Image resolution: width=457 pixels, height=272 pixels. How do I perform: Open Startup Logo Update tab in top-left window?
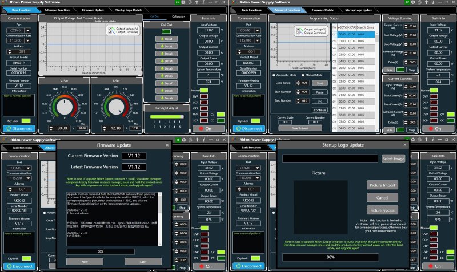click(129, 10)
